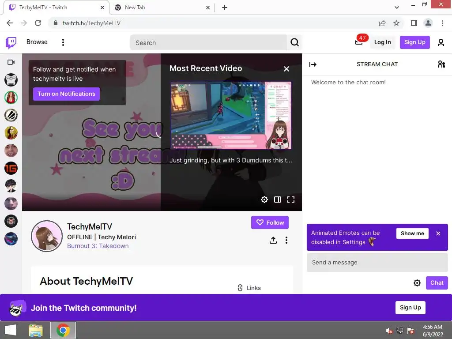Open the striped circle logo channel avatar
The image size is (452, 339).
tap(11, 115)
